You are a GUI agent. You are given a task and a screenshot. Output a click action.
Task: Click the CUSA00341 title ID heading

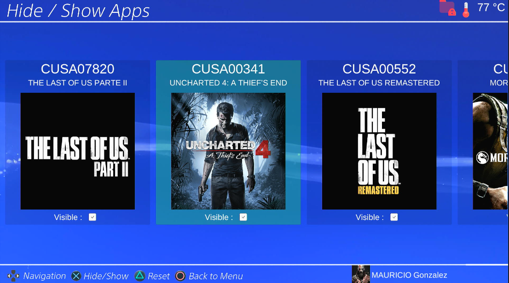[228, 69]
